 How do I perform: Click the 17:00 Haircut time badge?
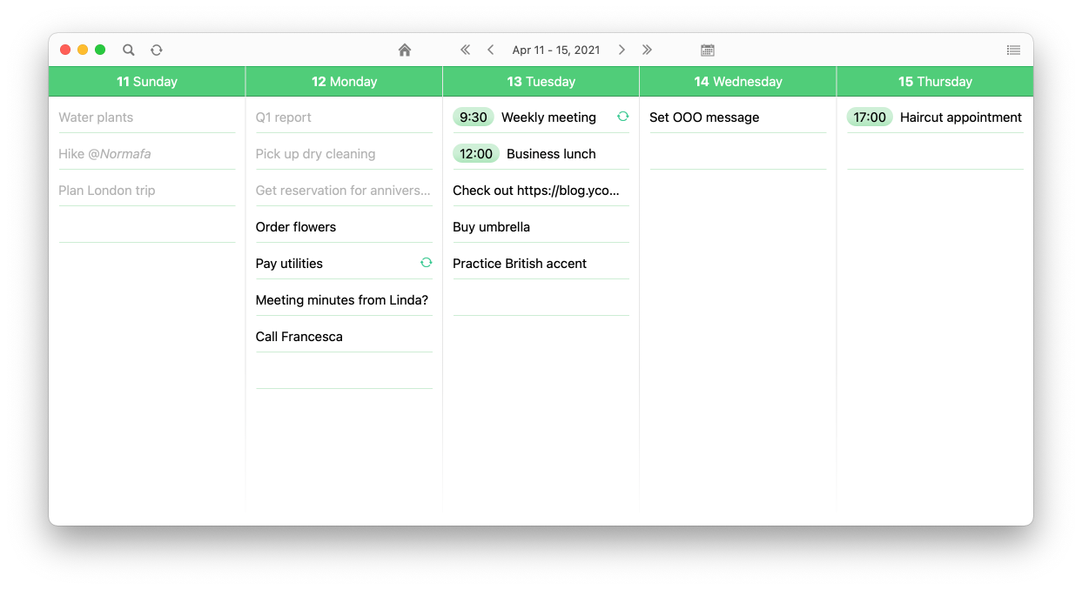[x=870, y=117]
